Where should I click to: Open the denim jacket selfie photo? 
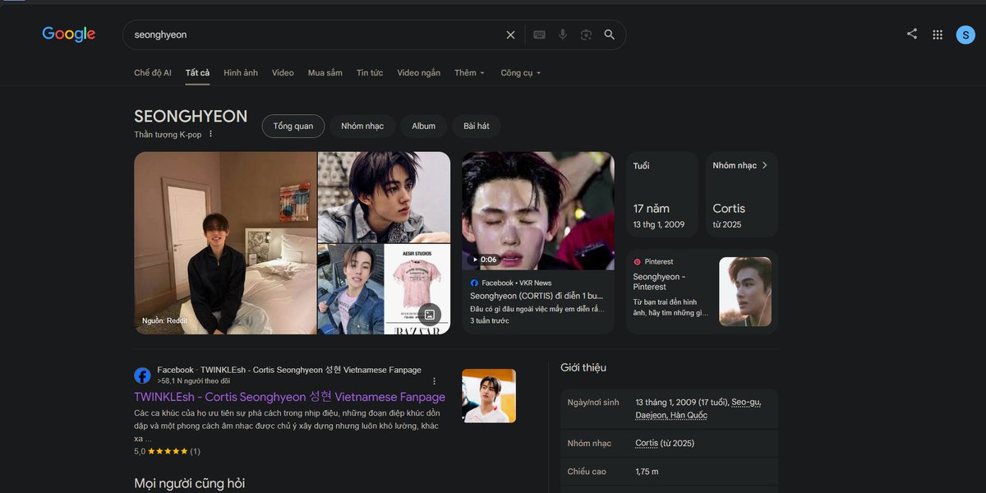click(x=351, y=289)
